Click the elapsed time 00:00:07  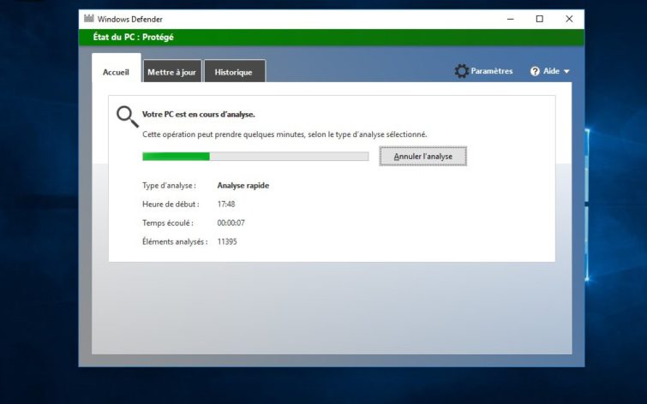pos(231,223)
